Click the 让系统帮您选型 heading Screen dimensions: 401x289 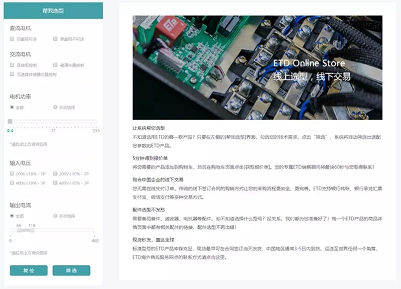[x=149, y=128]
